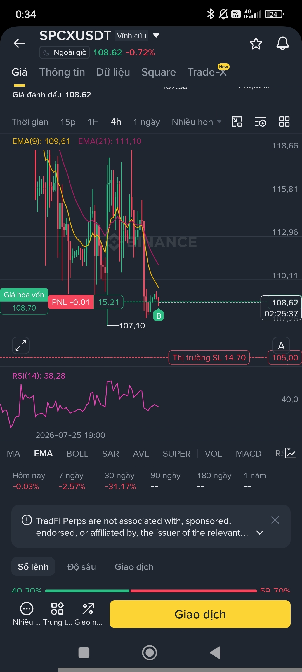The height and width of the screenshot is (672, 302).
Task: Select the Thời gian chart interval
Action: (30, 122)
